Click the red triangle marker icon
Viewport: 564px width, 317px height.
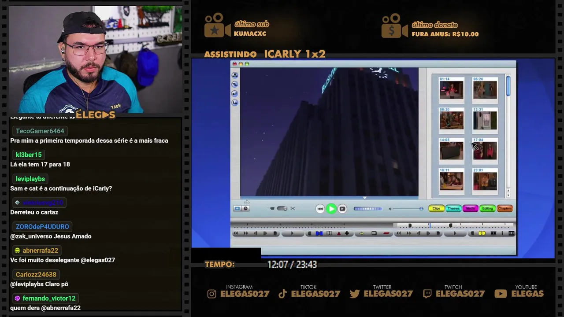coord(339,233)
